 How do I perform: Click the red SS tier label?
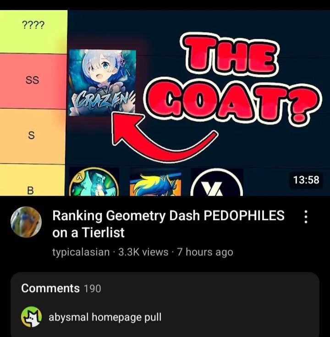pos(33,81)
